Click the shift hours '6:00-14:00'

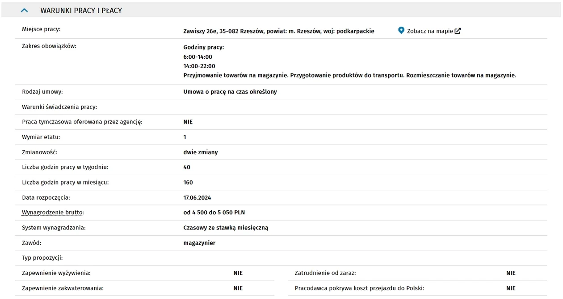tap(198, 57)
